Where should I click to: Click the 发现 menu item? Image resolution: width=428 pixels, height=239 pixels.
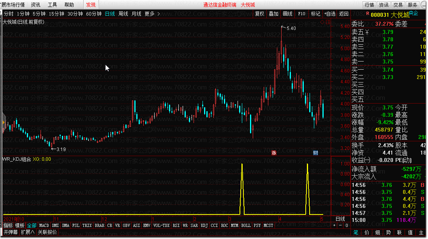tap(91, 5)
